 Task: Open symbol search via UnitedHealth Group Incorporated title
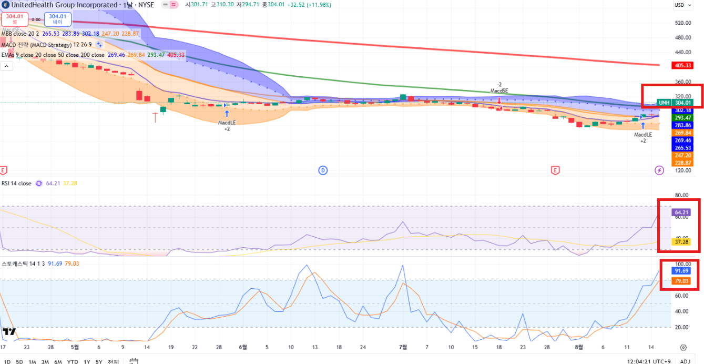click(63, 5)
